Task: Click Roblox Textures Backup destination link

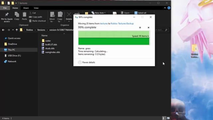Action: [122, 24]
